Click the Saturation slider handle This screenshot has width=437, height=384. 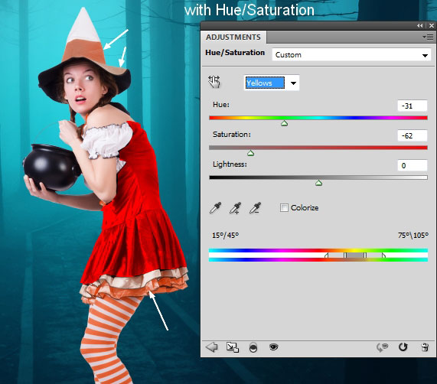tap(250, 153)
